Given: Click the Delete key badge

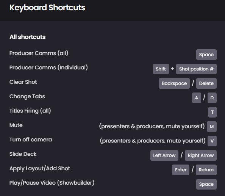Looking at the screenshot, I should pyautogui.click(x=206, y=83).
